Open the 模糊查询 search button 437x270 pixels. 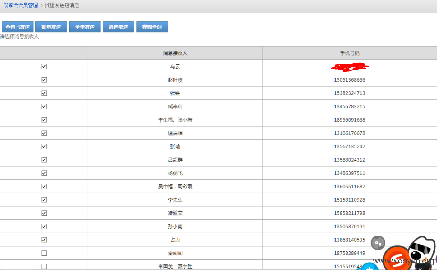(152, 27)
